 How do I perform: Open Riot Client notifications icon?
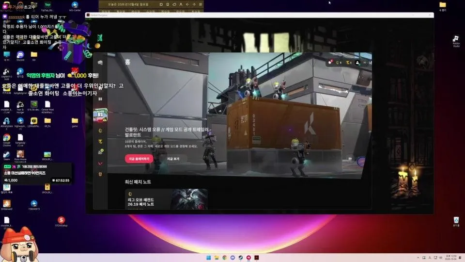coord(330,62)
